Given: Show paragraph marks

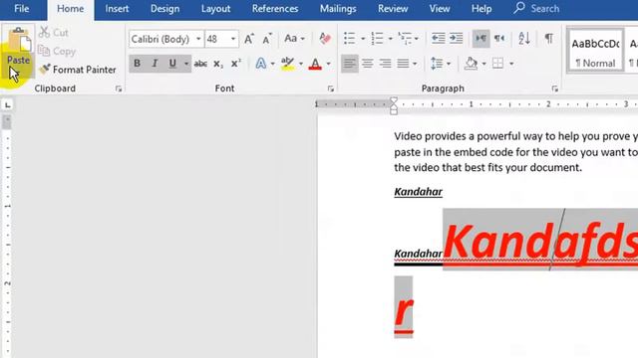Looking at the screenshot, I should coord(549,39).
